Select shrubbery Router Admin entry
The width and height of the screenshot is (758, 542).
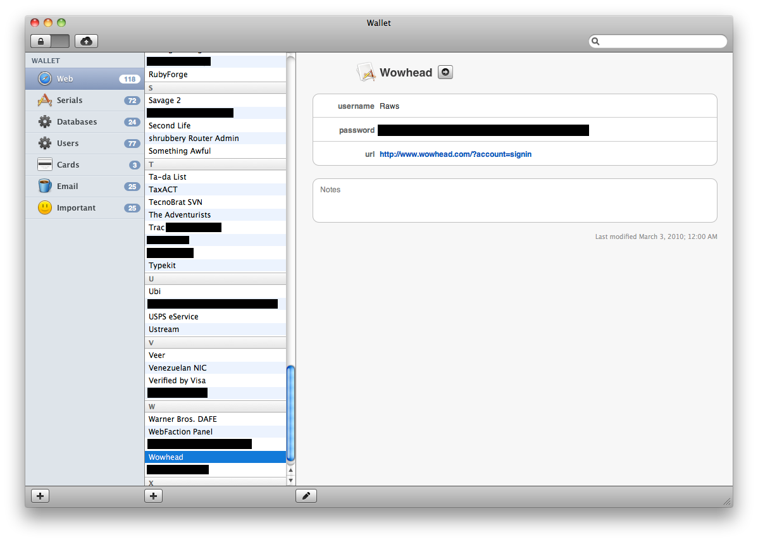point(216,138)
